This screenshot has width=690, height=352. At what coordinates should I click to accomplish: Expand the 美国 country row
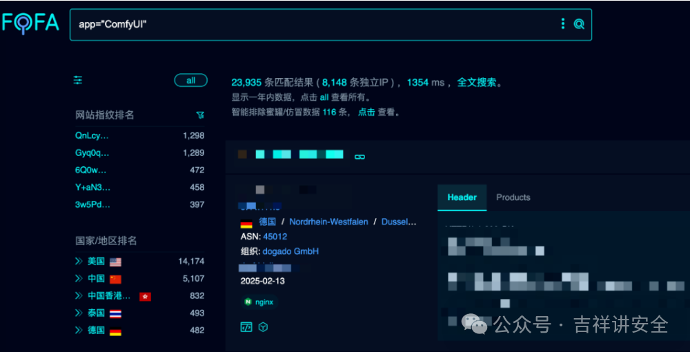79,262
